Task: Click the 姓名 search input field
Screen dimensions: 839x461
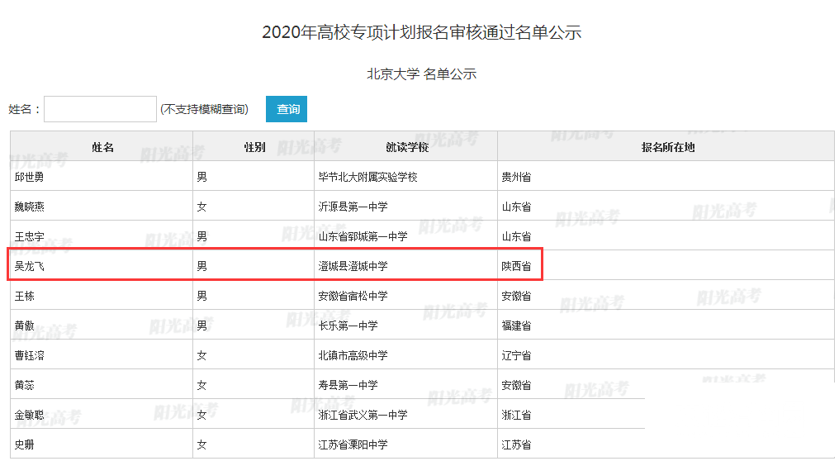Action: pyautogui.click(x=100, y=109)
